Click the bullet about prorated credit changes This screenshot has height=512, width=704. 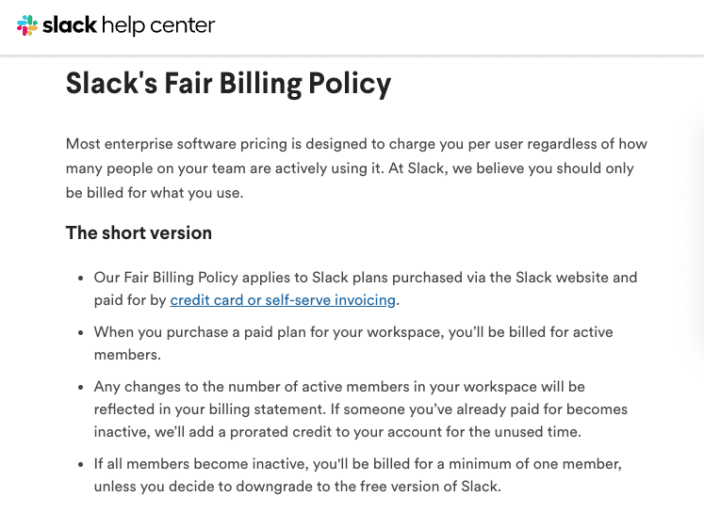[x=361, y=409]
